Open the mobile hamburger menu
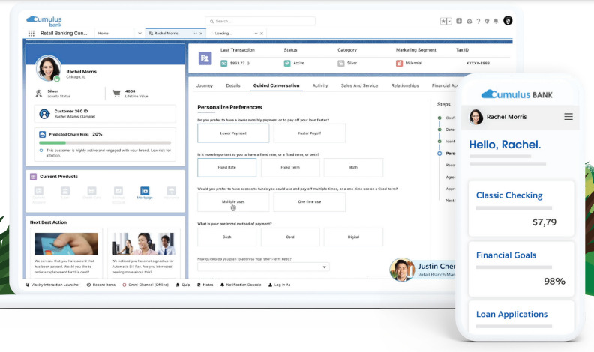Viewport: 594px width, 352px height. pos(568,117)
